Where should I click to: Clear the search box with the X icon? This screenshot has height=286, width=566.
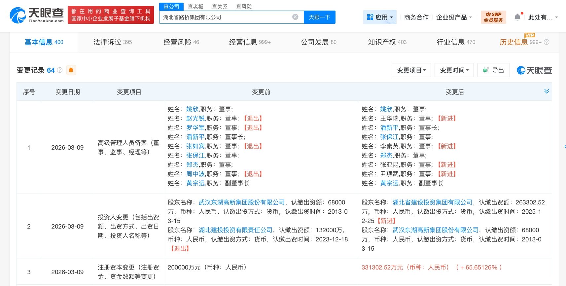tap(296, 17)
